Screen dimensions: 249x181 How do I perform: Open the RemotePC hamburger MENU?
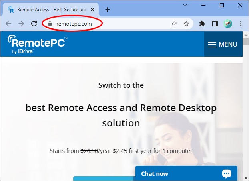point(223,44)
